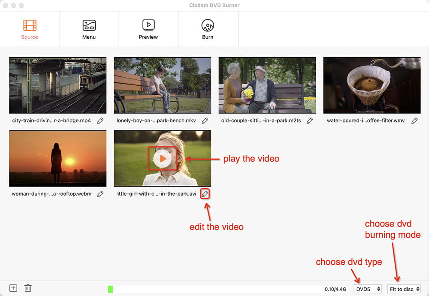Image resolution: width=429 pixels, height=296 pixels.
Task: Go to the Burn tab
Action: click(x=208, y=29)
